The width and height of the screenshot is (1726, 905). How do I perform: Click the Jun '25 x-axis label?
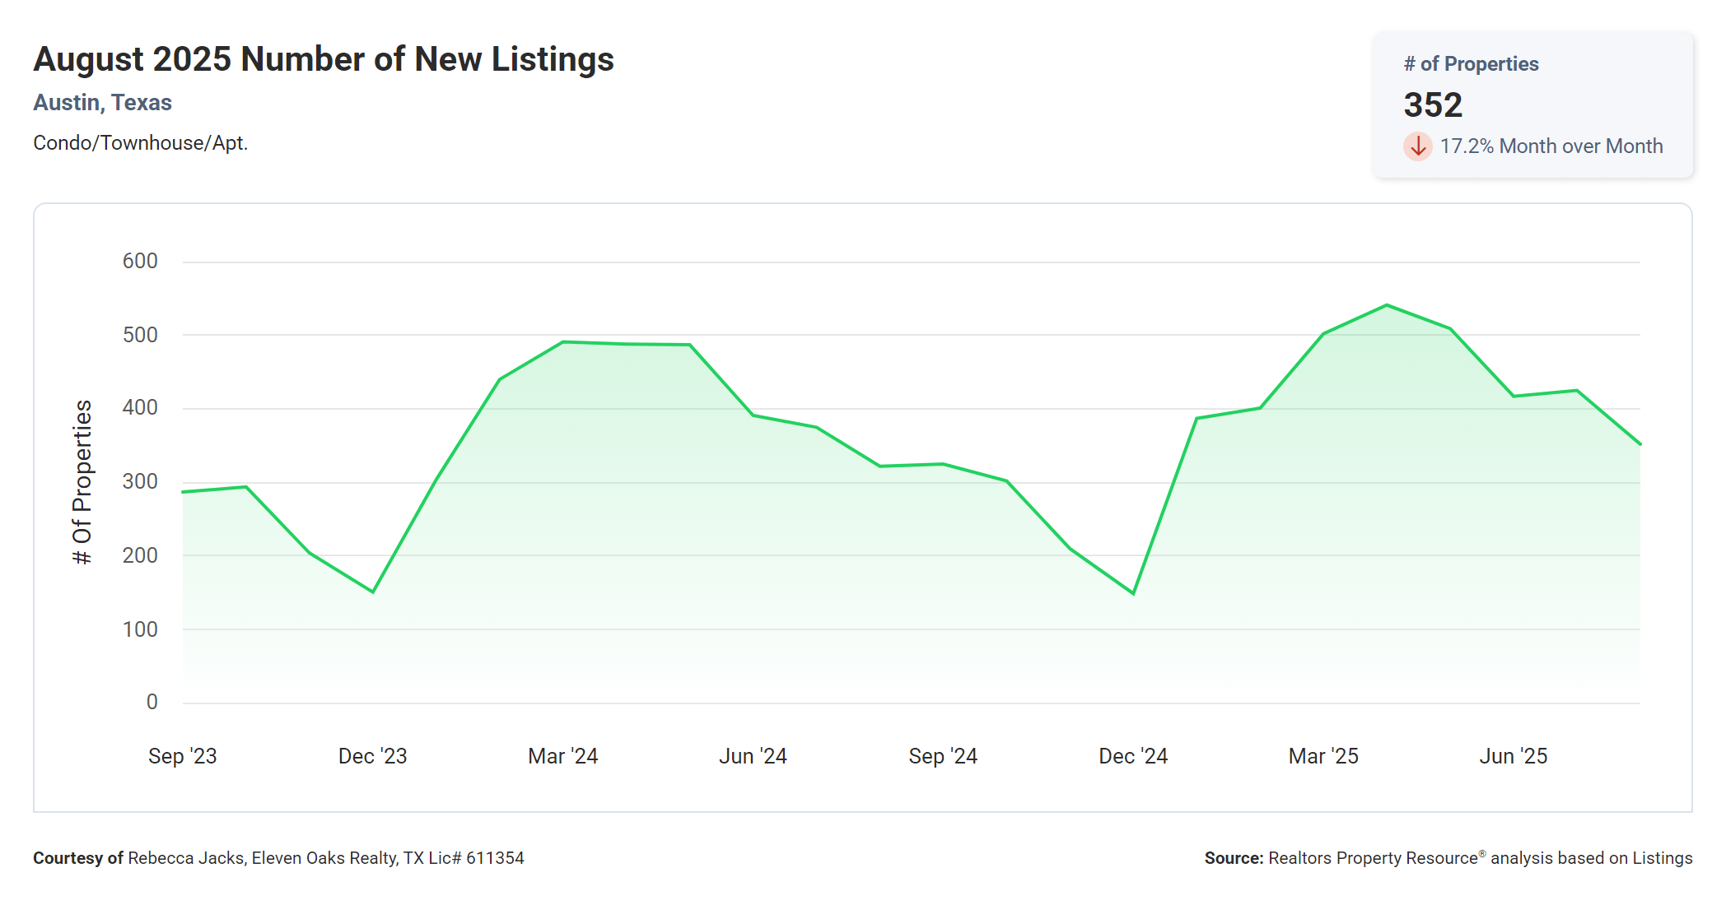point(1513,756)
